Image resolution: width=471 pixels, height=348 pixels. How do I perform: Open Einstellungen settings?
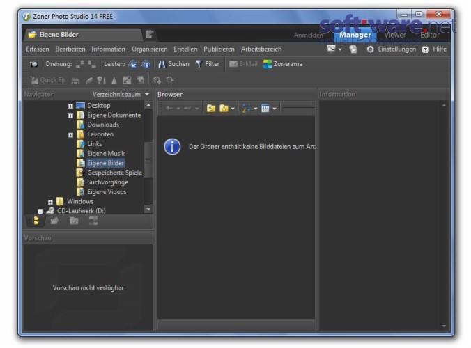[x=392, y=49]
